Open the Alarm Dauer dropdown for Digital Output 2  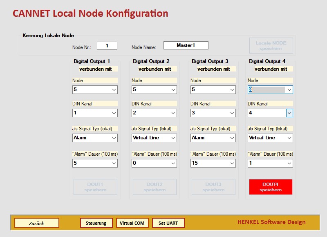tap(153, 163)
